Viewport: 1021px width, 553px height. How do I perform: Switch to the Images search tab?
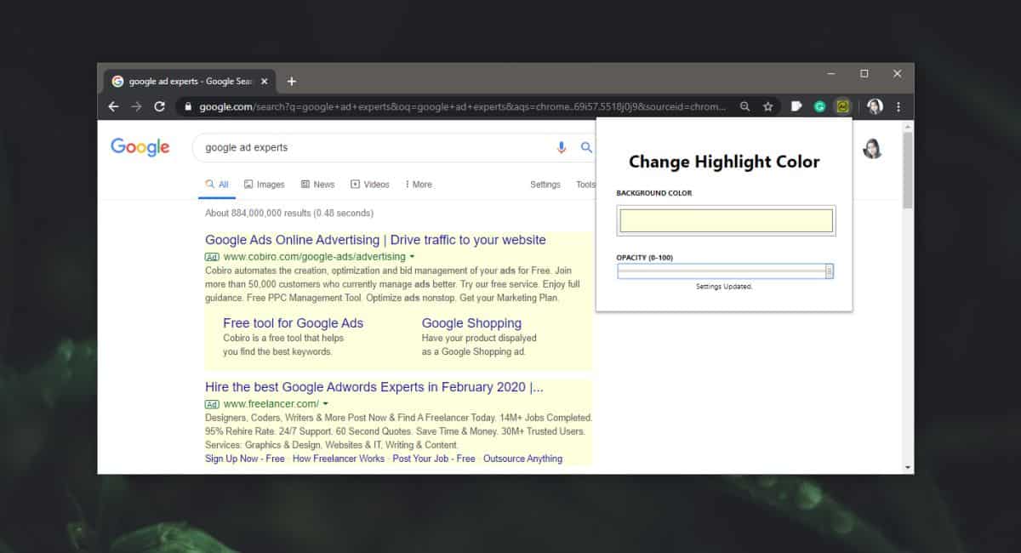(x=265, y=184)
